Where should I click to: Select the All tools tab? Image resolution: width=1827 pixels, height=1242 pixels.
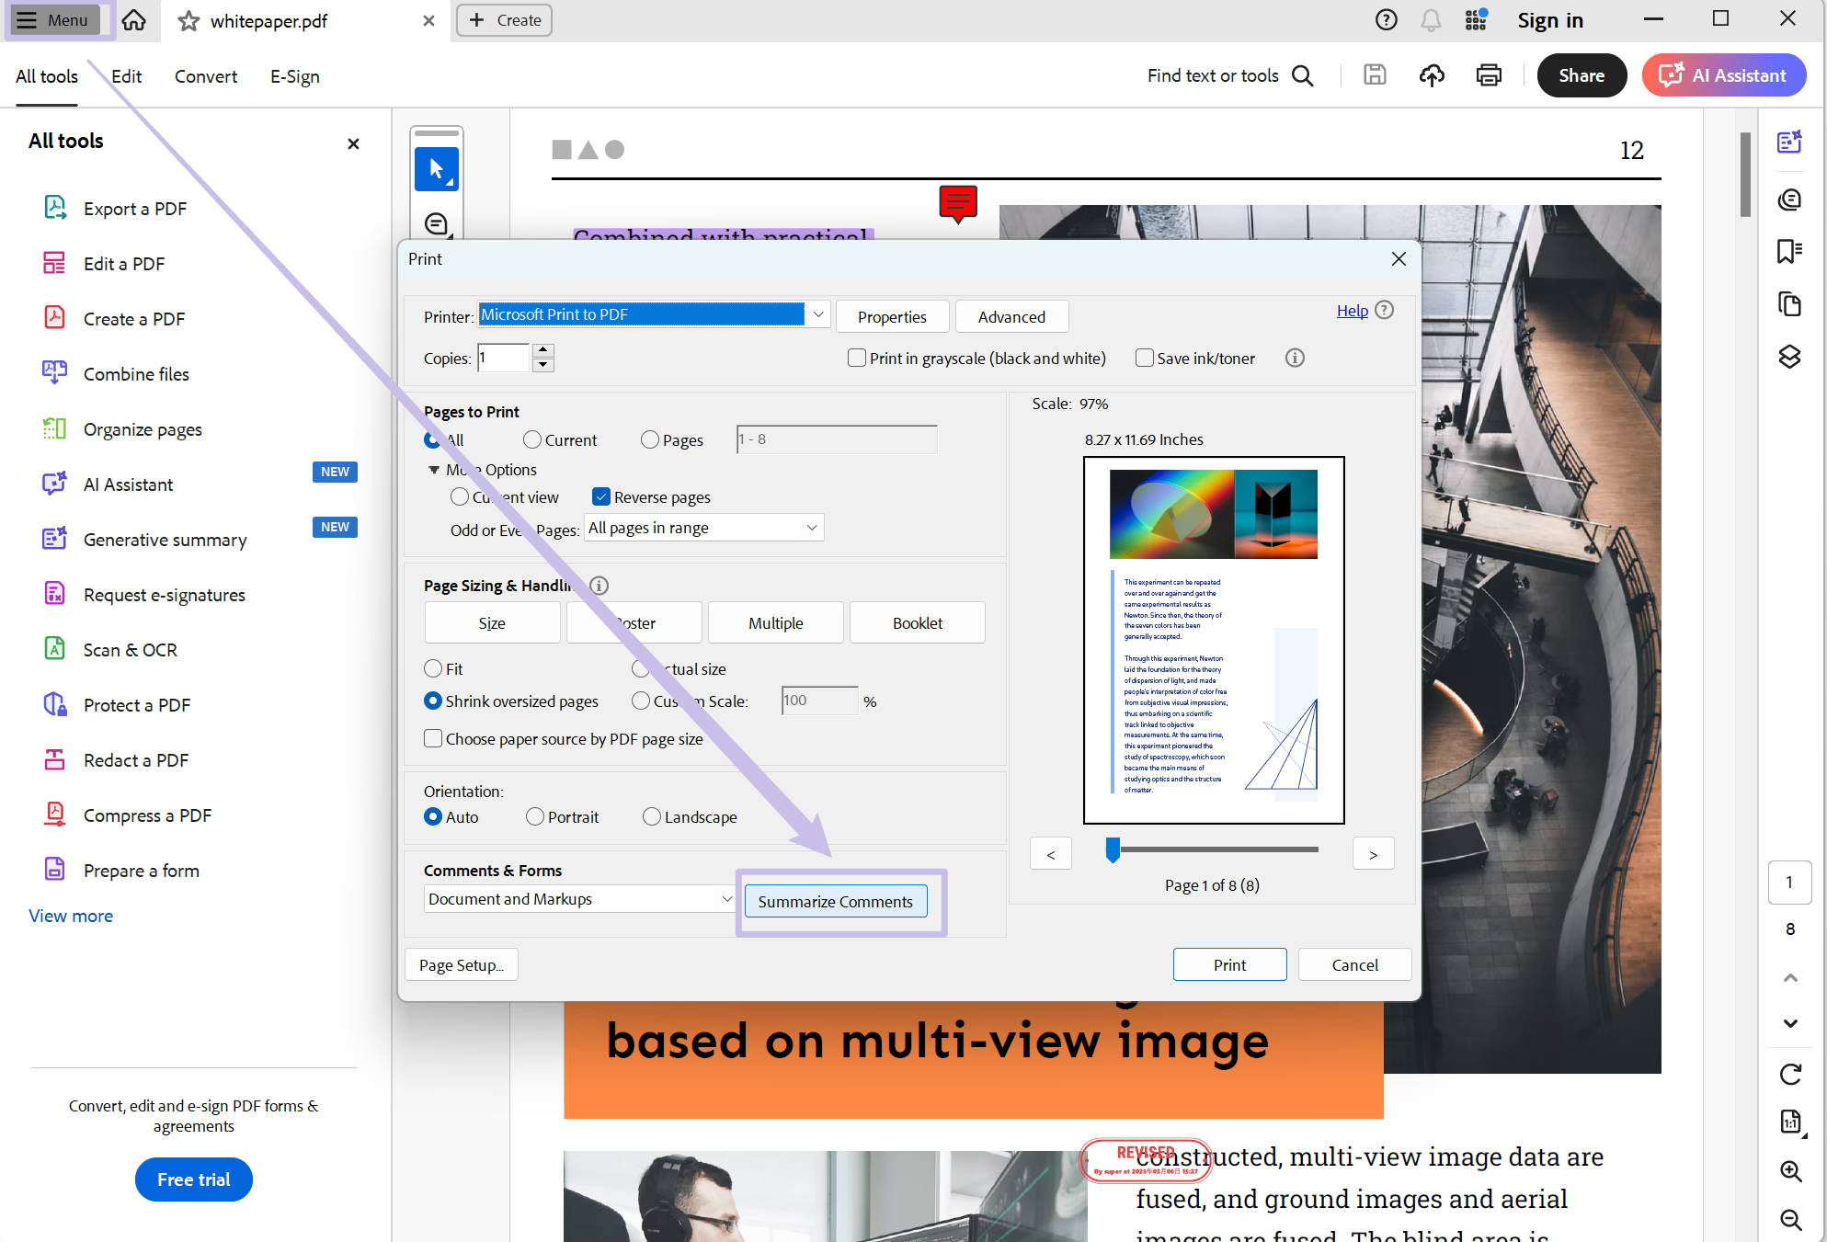[x=47, y=76]
